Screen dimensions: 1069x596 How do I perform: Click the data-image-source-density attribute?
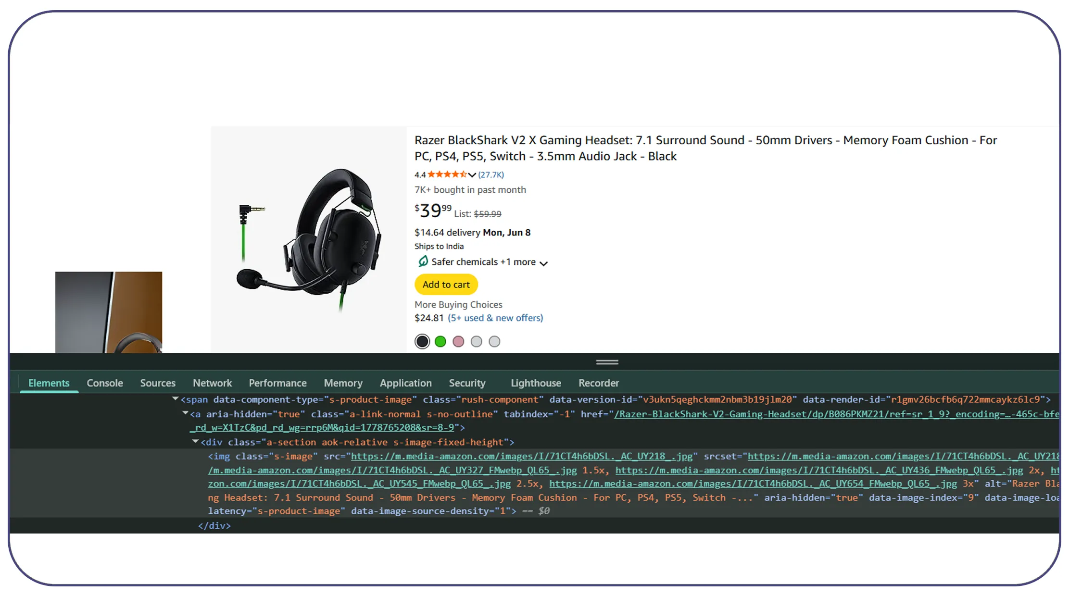point(430,511)
